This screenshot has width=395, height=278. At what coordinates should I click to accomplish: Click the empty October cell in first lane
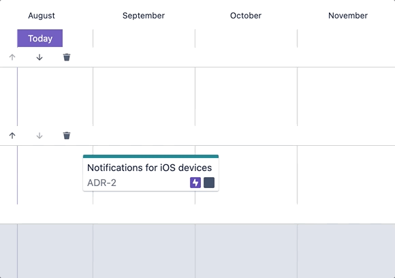click(x=246, y=97)
